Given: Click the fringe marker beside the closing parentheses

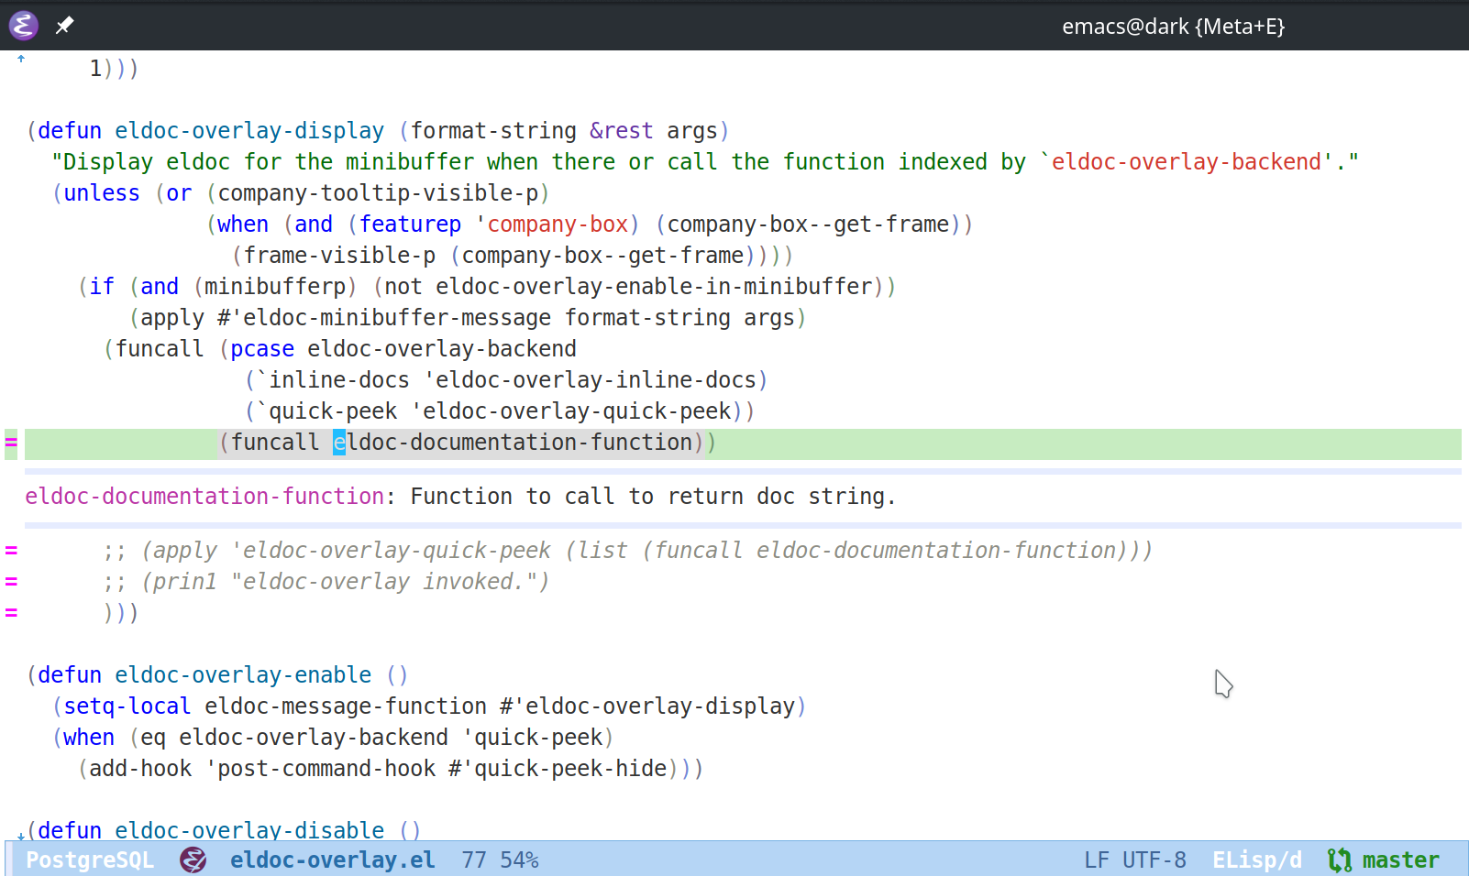Looking at the screenshot, I should [11, 613].
